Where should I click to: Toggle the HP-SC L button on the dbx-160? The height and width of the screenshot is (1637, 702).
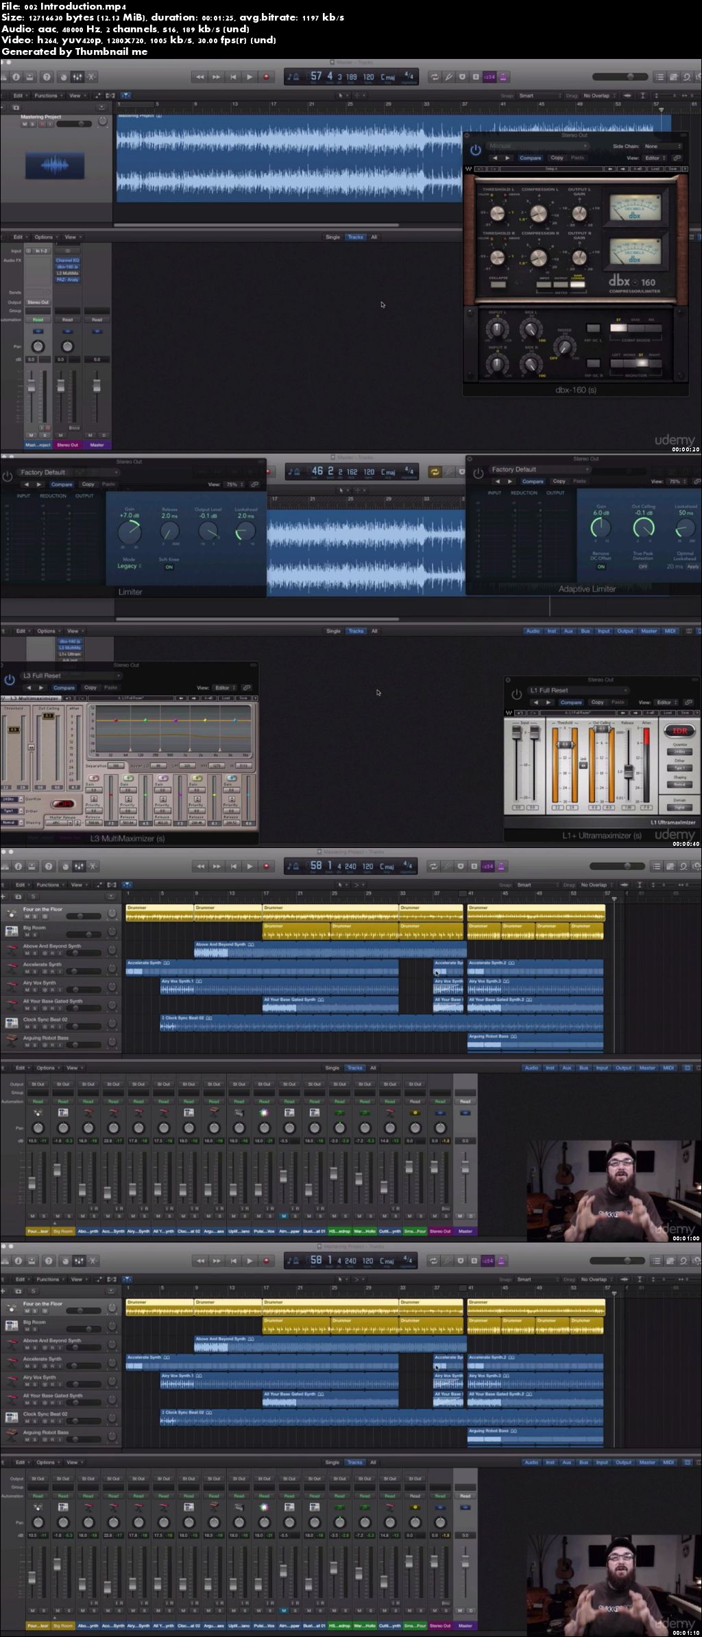coord(593,329)
